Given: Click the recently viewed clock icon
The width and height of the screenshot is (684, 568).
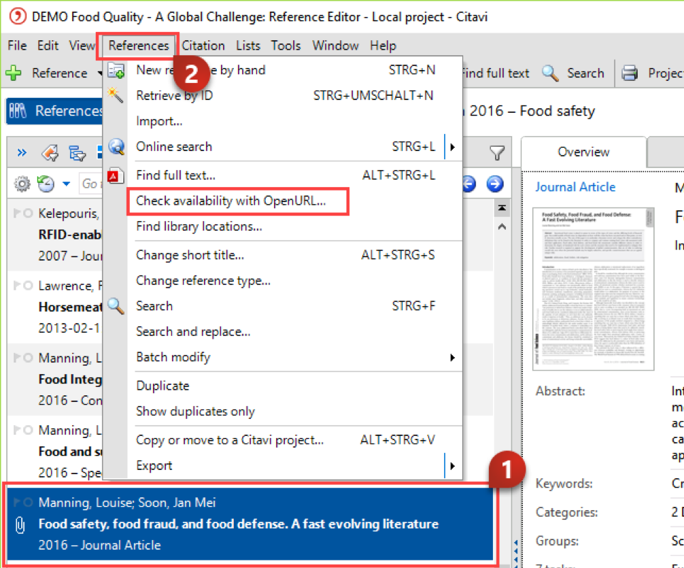Looking at the screenshot, I should [x=46, y=184].
